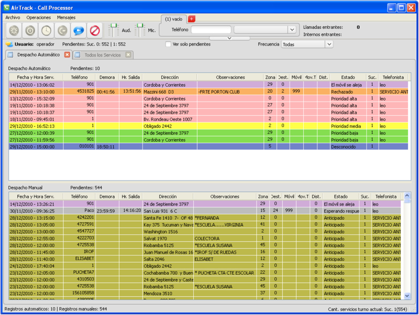The width and height of the screenshot is (419, 315).
Task: Switch to the Todos los Servicios tab
Action: click(x=103, y=55)
